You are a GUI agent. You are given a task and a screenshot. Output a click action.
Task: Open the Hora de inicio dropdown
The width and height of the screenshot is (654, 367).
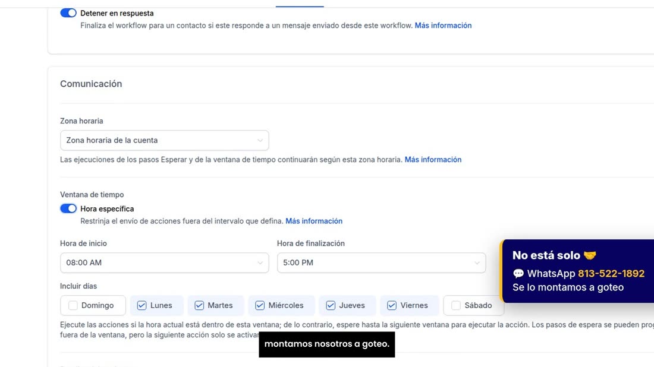click(164, 263)
